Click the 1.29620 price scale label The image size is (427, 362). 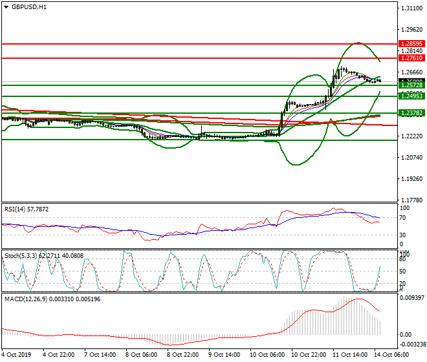(x=410, y=30)
